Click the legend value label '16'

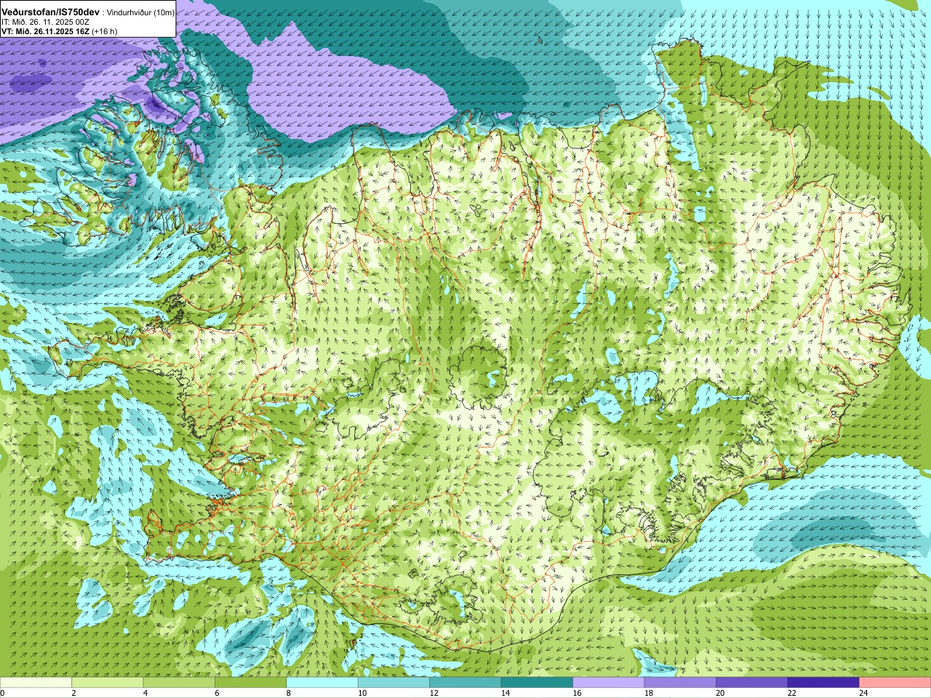[x=577, y=694]
